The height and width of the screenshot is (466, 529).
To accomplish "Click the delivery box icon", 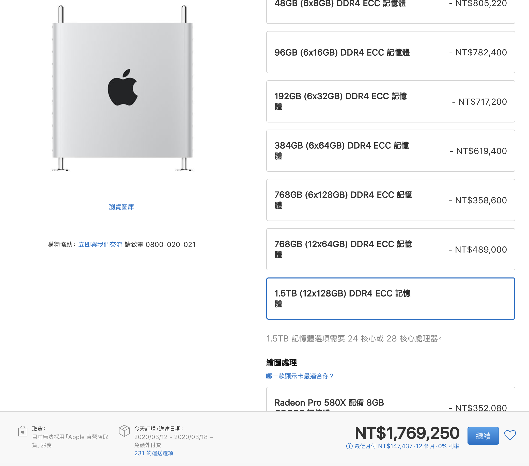I will pyautogui.click(x=124, y=431).
